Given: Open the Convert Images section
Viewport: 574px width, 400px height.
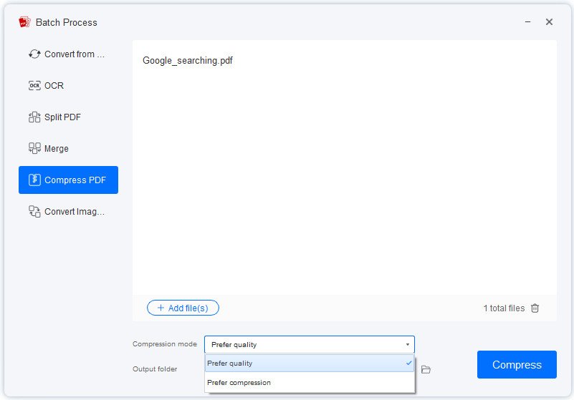Looking at the screenshot, I should point(68,211).
